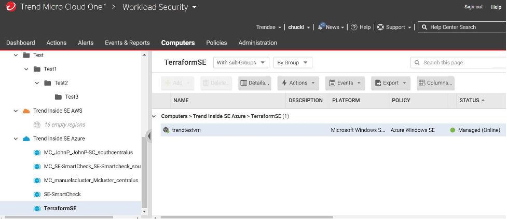Collapse the Test2 folder node
The width and height of the screenshot is (507, 219).
(37, 83)
